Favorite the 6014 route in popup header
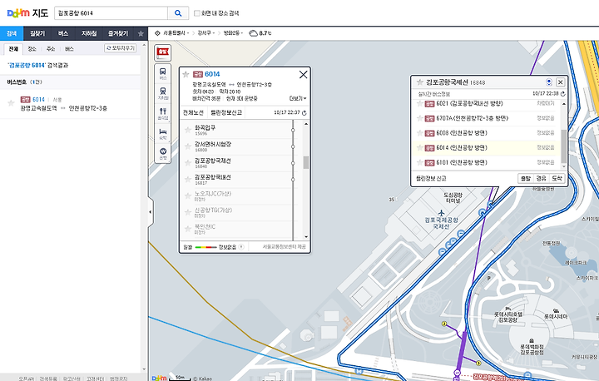The width and height of the screenshot is (599, 381). 186,74
